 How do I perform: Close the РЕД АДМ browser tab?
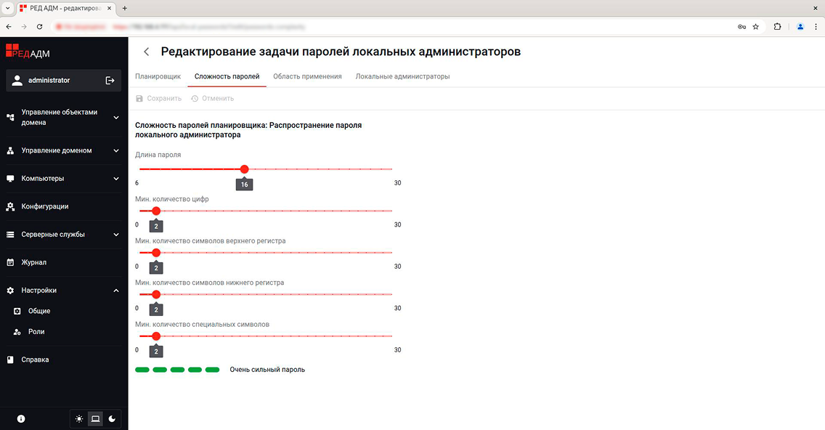pos(110,9)
